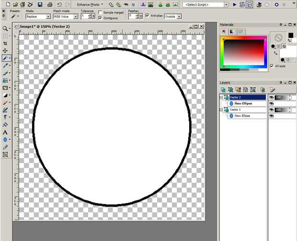
Task: Click the New file icon
Action: coord(8,4)
